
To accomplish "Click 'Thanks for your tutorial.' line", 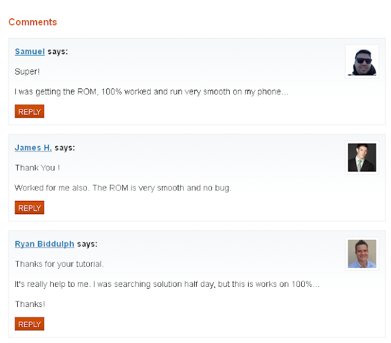I will point(59,264).
